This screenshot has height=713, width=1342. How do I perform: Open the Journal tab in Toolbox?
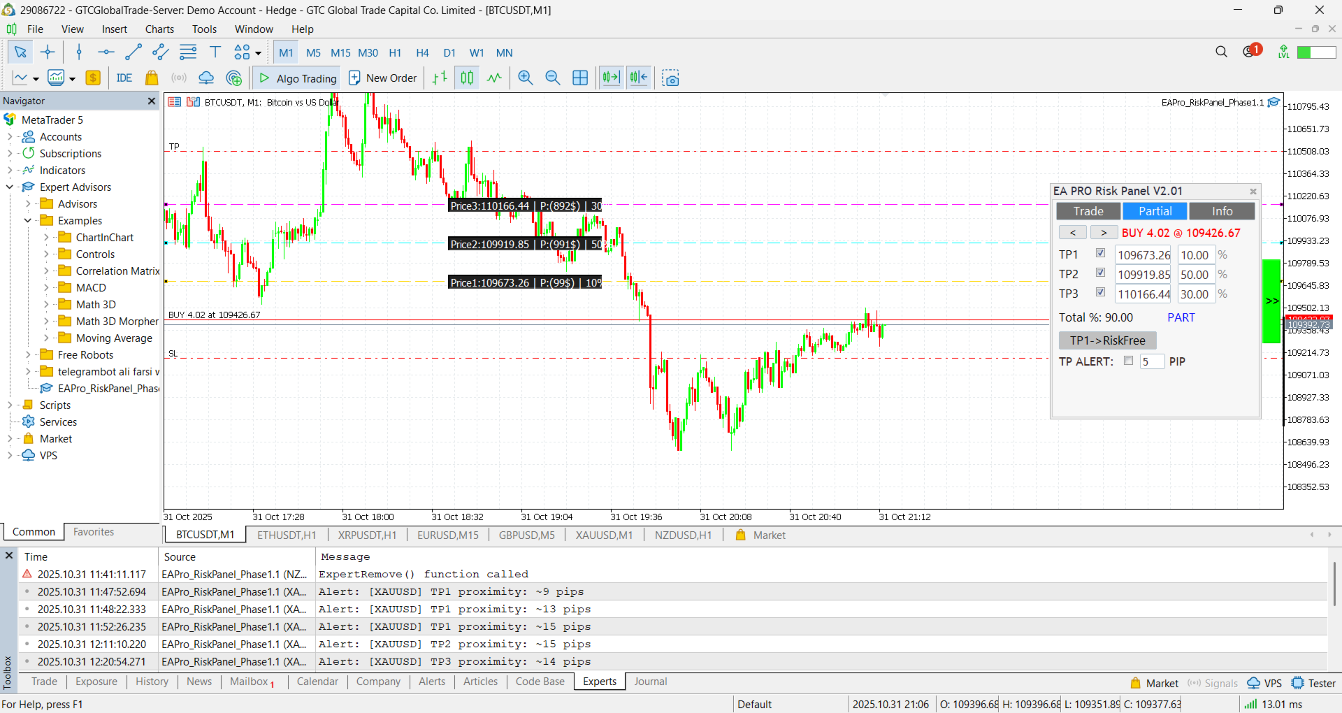click(x=651, y=682)
